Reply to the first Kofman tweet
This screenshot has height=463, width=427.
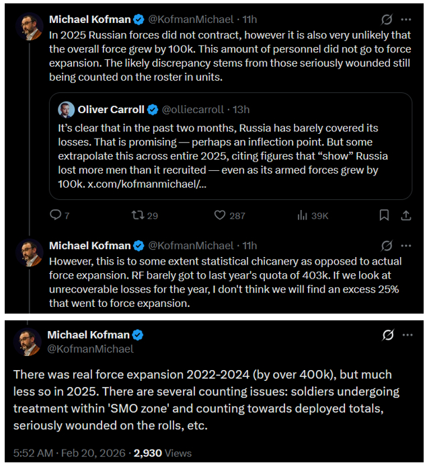[56, 215]
